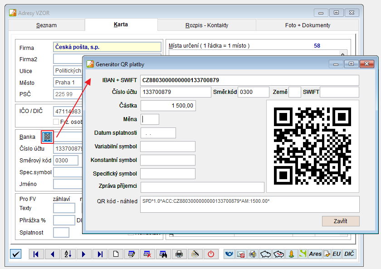Click the checkmark confirm icon in toolbar
This screenshot has height=269, width=381.
click(16, 254)
